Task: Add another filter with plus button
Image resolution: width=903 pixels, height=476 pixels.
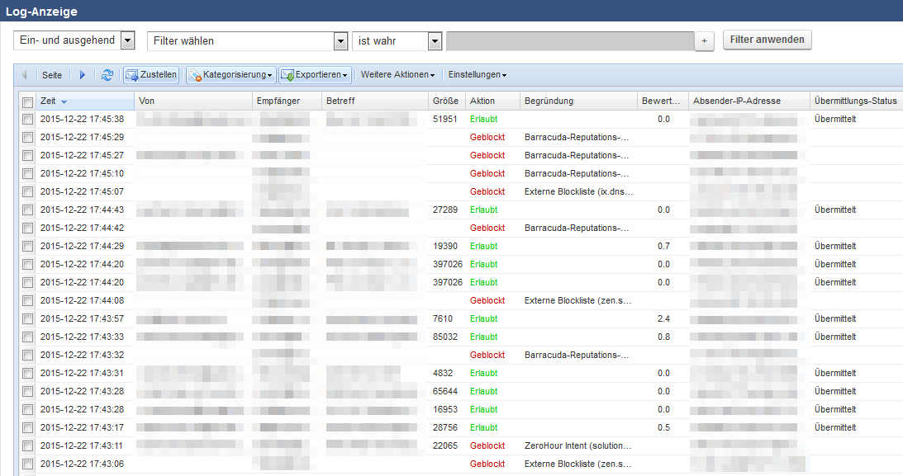Action: [x=704, y=41]
